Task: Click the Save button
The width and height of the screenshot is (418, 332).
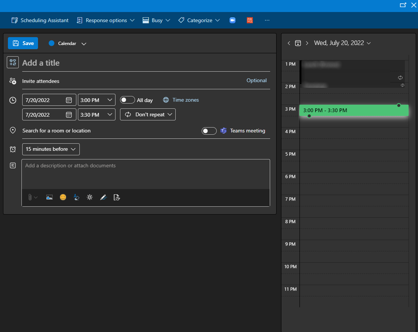Action: pyautogui.click(x=23, y=43)
